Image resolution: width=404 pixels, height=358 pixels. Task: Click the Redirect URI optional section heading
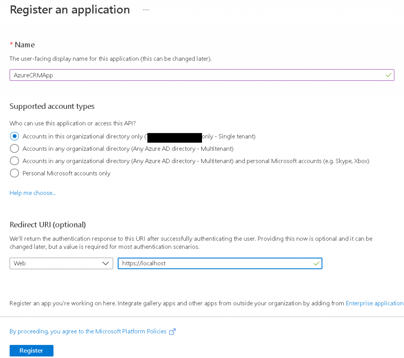pyautogui.click(x=47, y=224)
